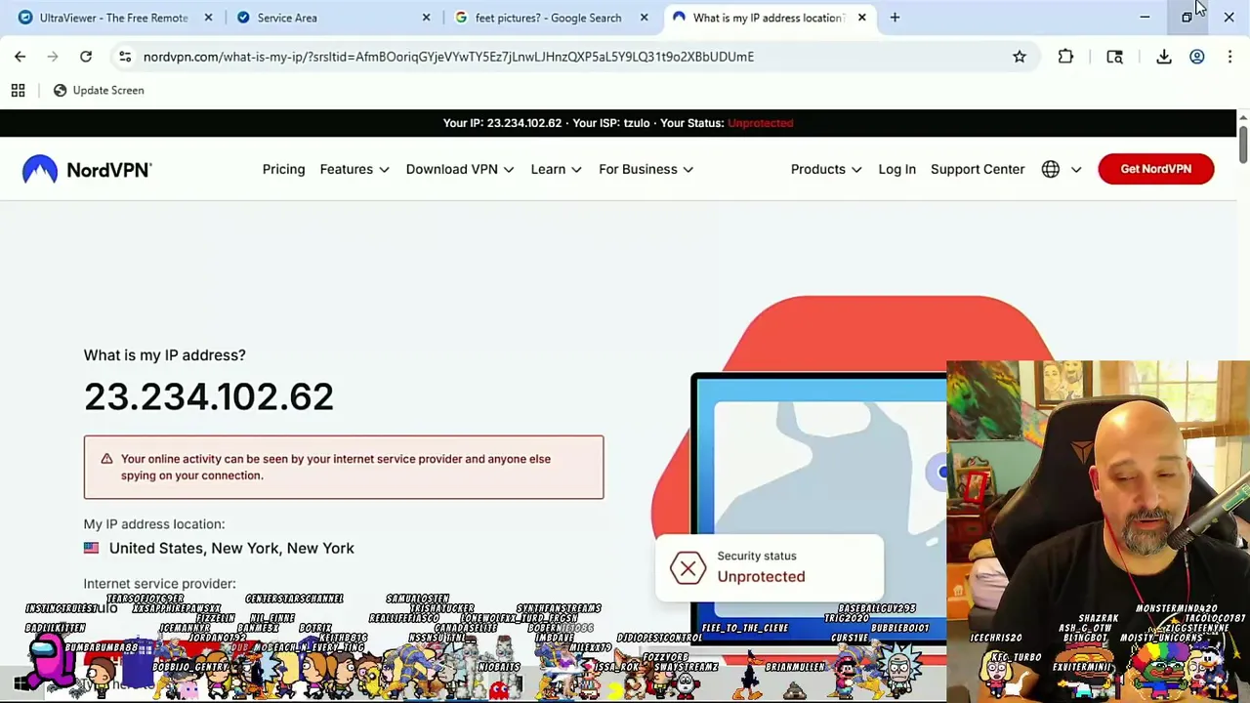This screenshot has height=703, width=1250.
Task: Expand the For Business menu
Action: pyautogui.click(x=646, y=169)
